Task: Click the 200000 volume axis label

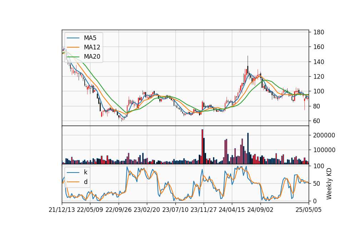Action: 324,135
